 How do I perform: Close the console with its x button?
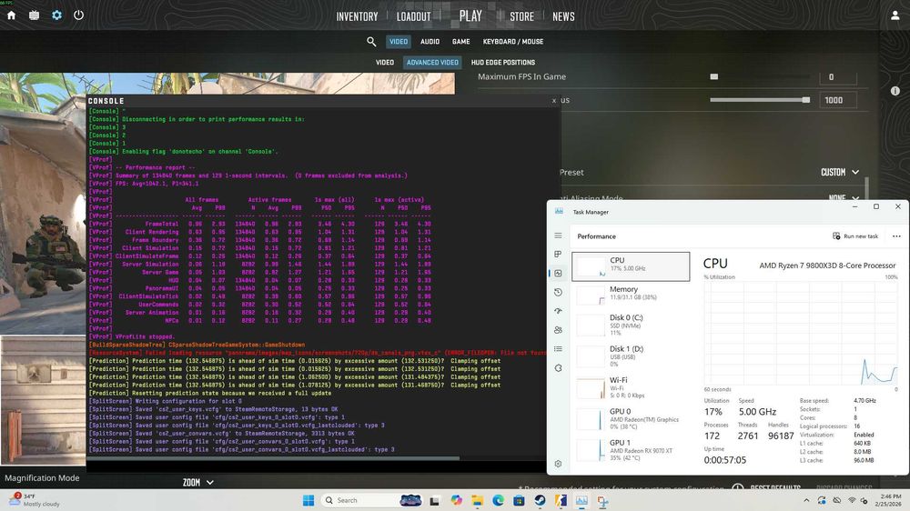553,101
